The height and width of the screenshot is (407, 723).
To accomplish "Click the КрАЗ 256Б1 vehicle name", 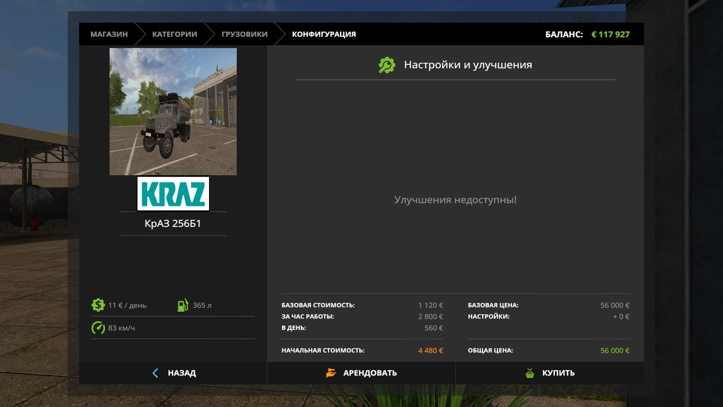I will 173,223.
